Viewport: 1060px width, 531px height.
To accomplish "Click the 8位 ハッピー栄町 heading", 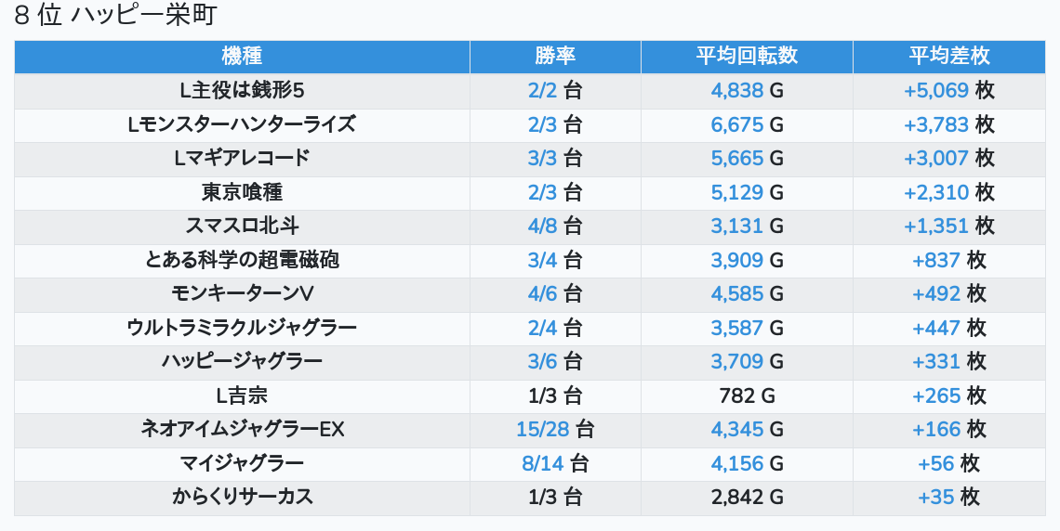I will point(117,17).
